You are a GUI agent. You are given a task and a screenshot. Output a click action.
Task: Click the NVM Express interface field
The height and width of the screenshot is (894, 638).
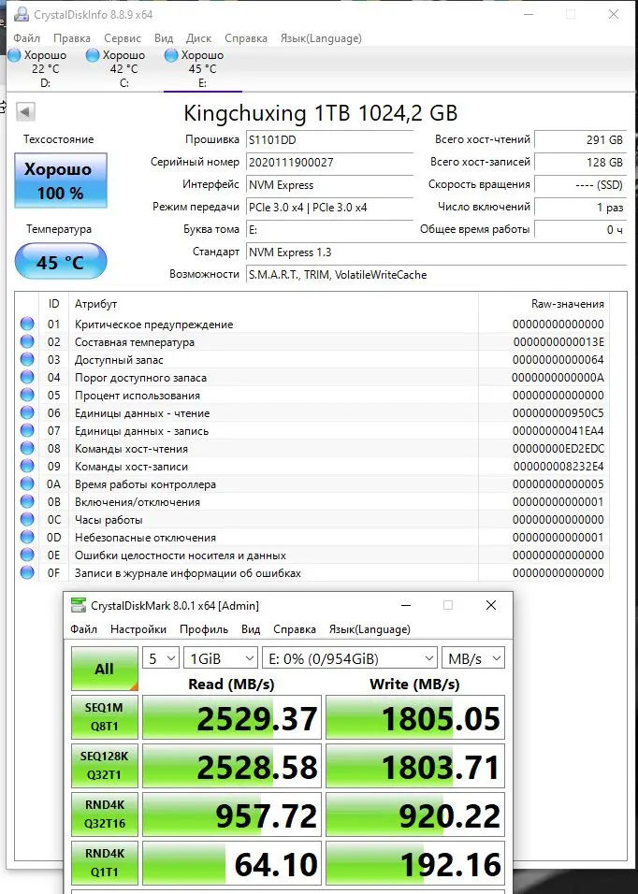[329, 185]
